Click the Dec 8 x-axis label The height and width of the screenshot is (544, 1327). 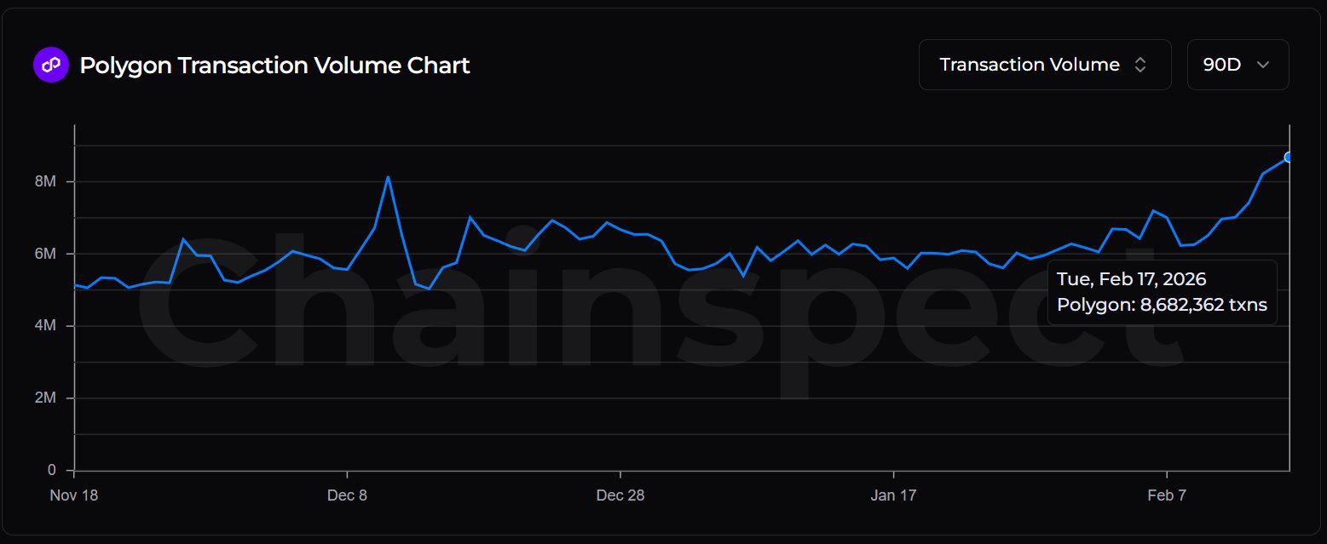(347, 496)
